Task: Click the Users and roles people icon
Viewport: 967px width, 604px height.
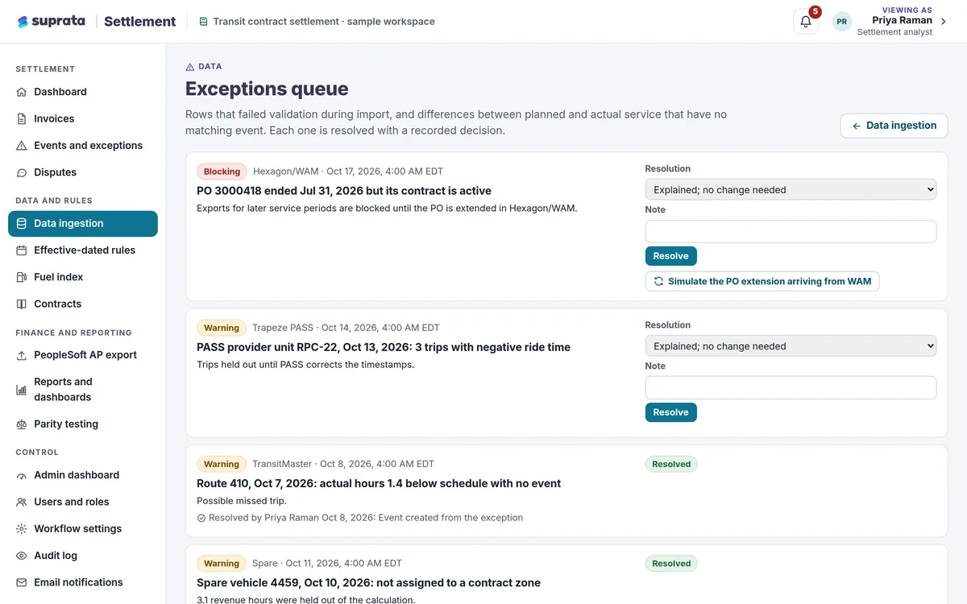Action: 22,502
